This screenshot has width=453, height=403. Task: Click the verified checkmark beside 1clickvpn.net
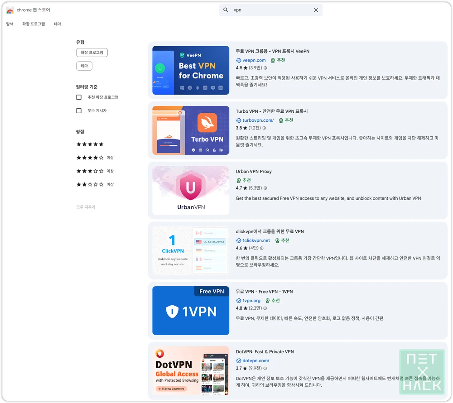[x=239, y=240]
